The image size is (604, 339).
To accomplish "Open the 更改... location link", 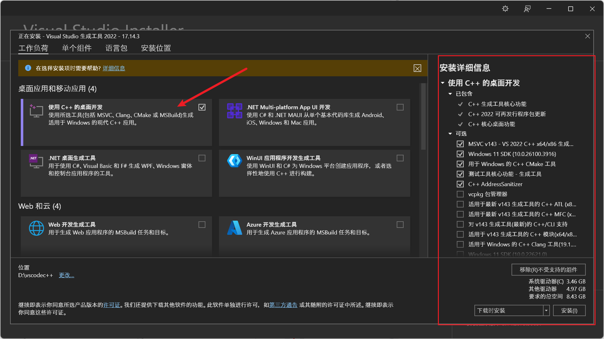I will [66, 275].
